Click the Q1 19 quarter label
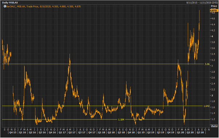This screenshot has height=138, width=219. click(141, 133)
